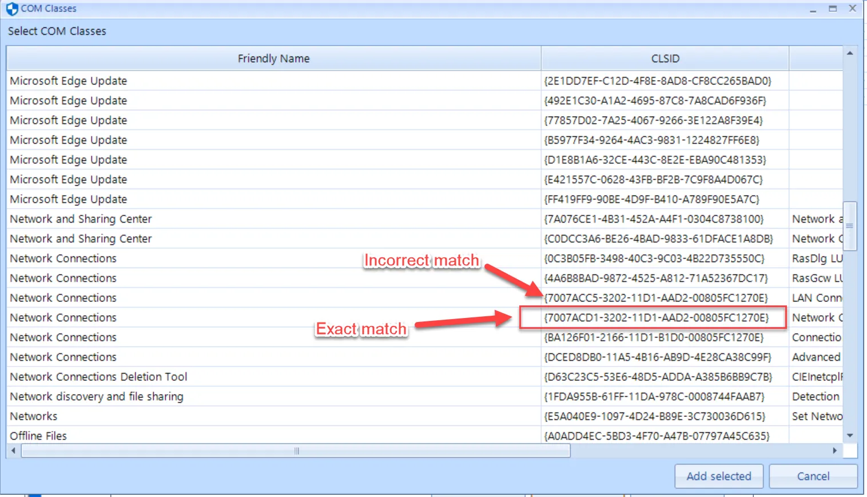Select the Network and Sharing Center entry
Image resolution: width=867 pixels, height=497 pixels.
click(81, 218)
